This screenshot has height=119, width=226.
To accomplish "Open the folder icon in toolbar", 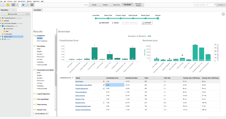I will pyautogui.click(x=8, y=5).
